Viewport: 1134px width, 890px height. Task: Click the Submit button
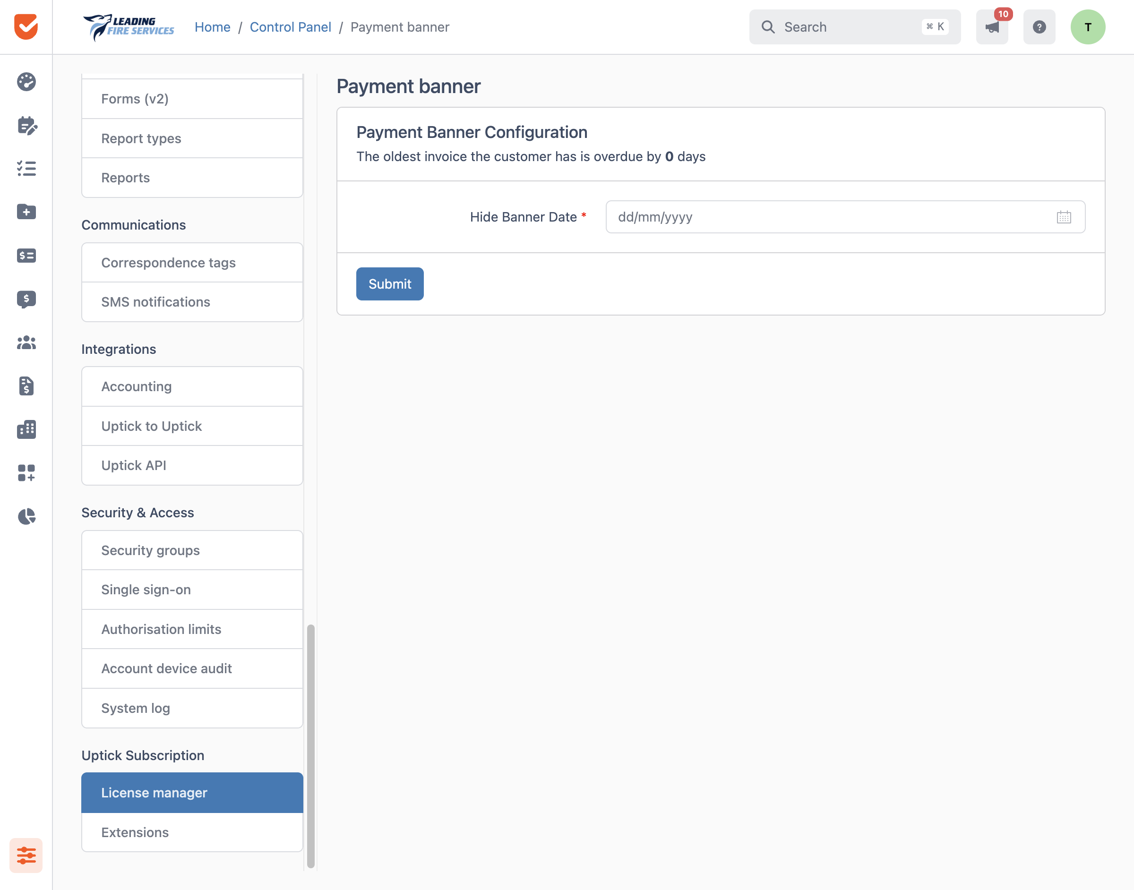click(x=390, y=284)
